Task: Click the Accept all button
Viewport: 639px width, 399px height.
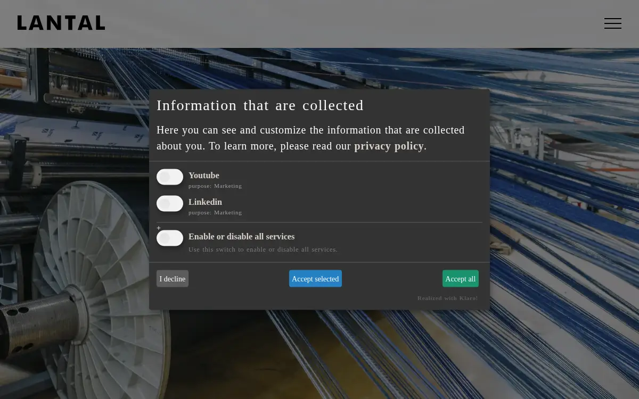Action: click(460, 279)
